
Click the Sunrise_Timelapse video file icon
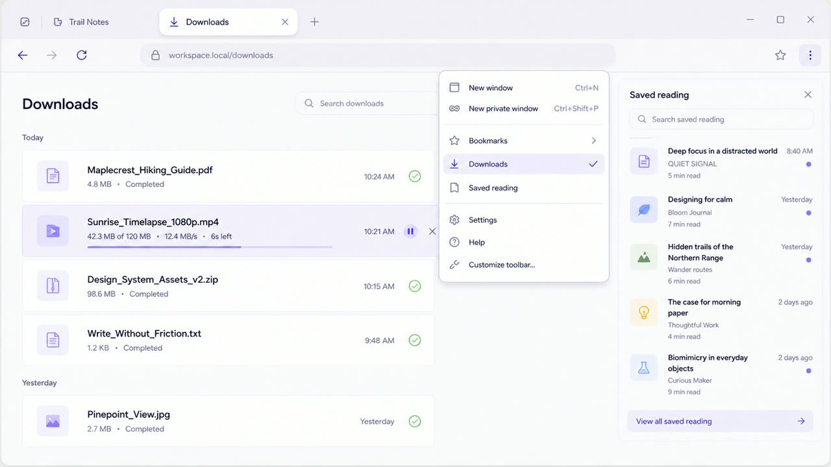(53, 231)
